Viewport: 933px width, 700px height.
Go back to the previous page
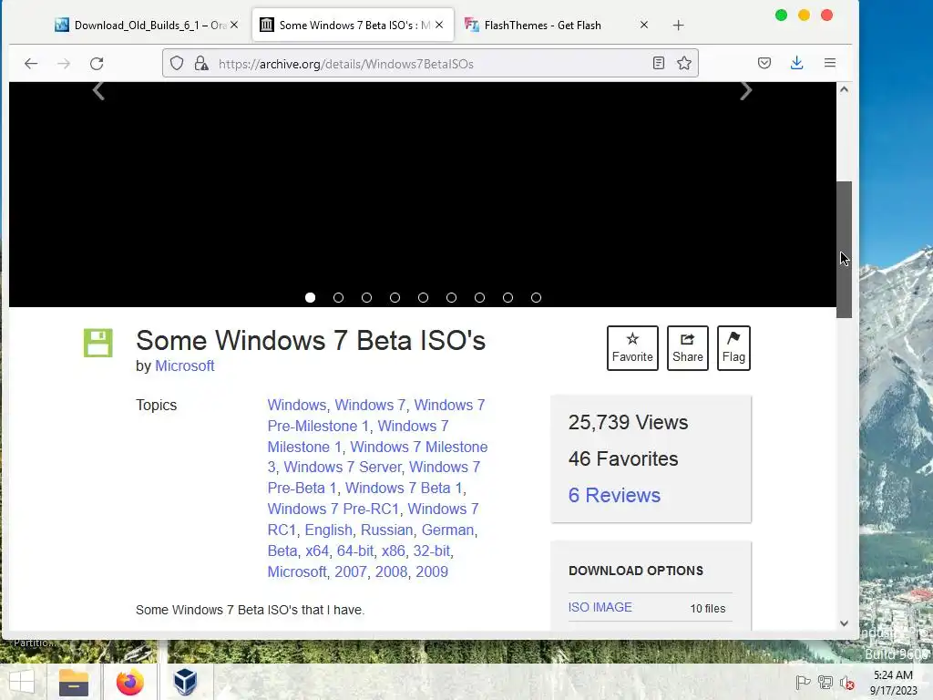tap(31, 63)
